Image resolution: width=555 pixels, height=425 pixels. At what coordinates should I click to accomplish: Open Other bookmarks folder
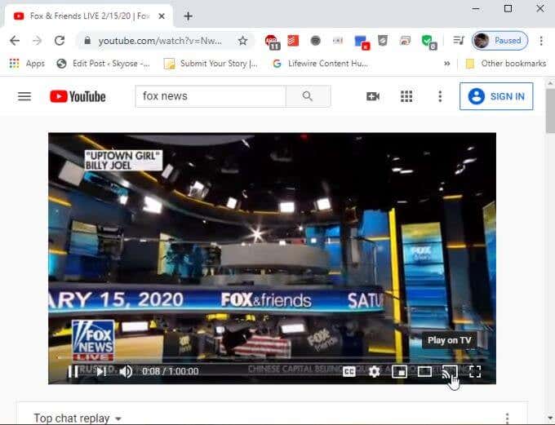(x=506, y=64)
